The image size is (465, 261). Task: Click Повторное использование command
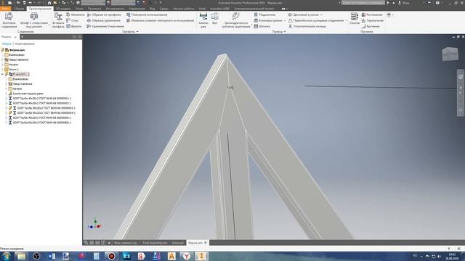coord(147,14)
